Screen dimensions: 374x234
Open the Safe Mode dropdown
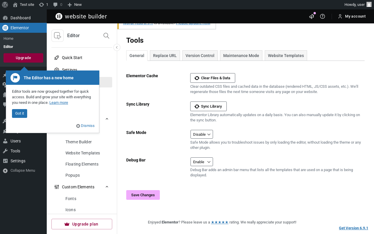202,134
